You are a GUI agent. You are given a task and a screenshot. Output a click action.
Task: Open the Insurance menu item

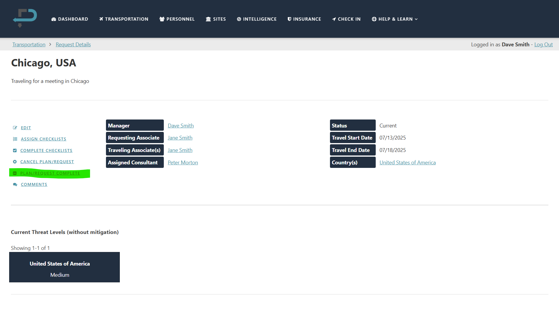pos(304,19)
